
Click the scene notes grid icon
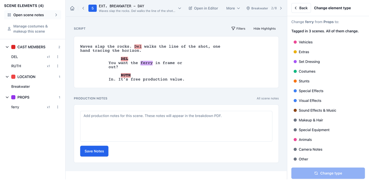(9, 15)
